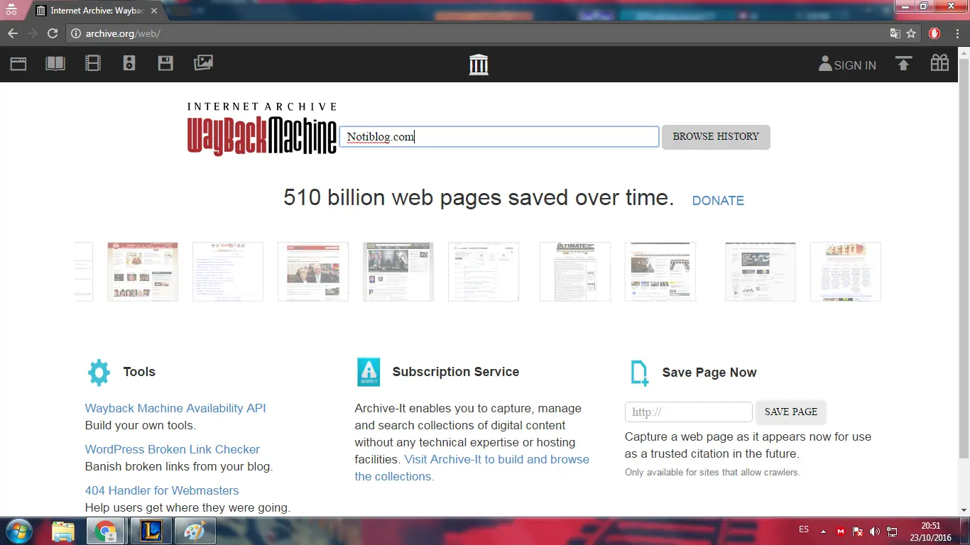Open Chrome's three-dot menu

(x=957, y=33)
